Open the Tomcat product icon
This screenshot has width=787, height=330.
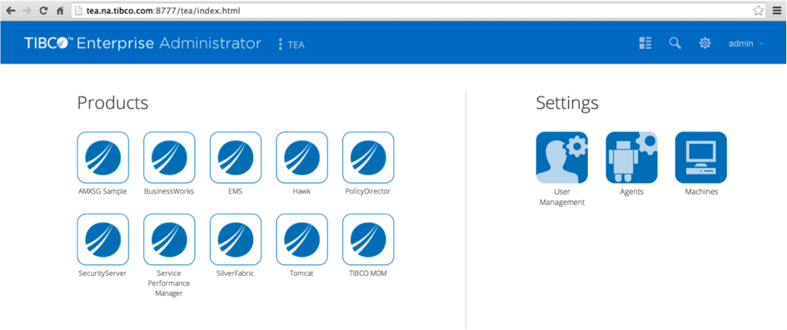301,239
